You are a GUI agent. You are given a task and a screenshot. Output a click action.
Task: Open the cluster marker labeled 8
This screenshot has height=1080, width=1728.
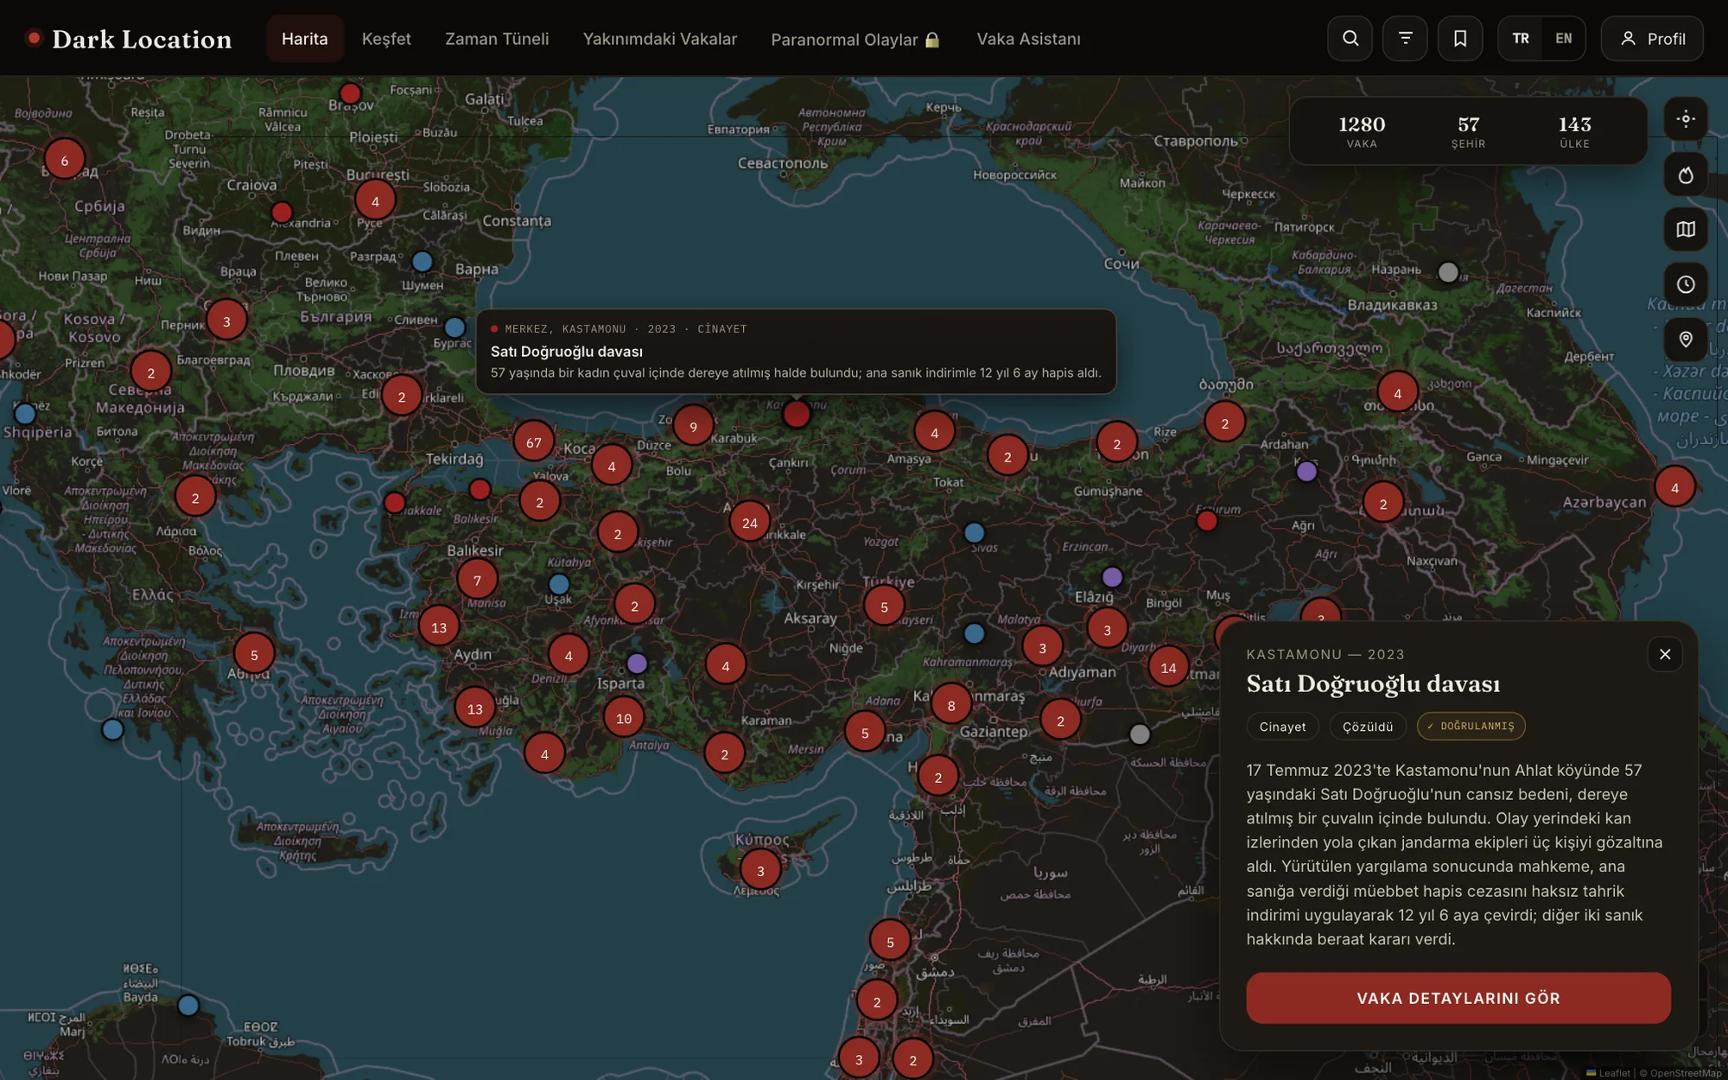(951, 705)
